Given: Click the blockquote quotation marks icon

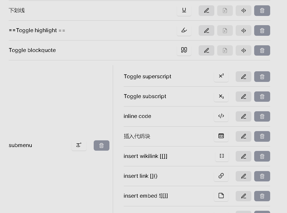Looking at the screenshot, I should pos(184,50).
